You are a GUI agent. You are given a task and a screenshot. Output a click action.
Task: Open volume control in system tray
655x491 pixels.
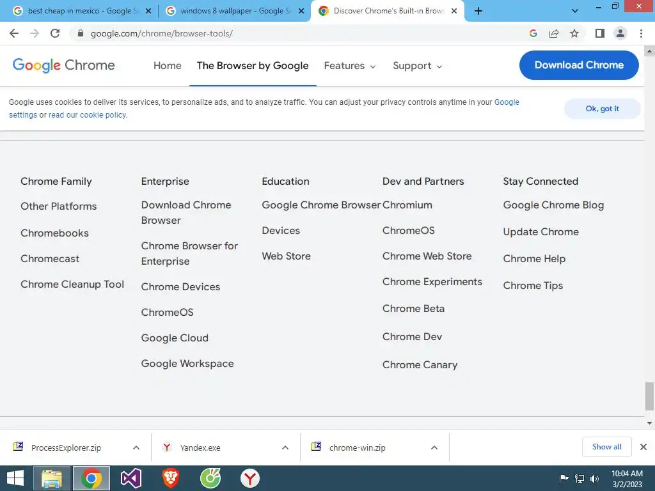pos(594,478)
